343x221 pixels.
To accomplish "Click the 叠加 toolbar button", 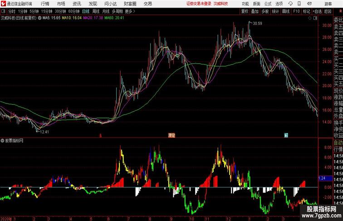I will (255, 11).
